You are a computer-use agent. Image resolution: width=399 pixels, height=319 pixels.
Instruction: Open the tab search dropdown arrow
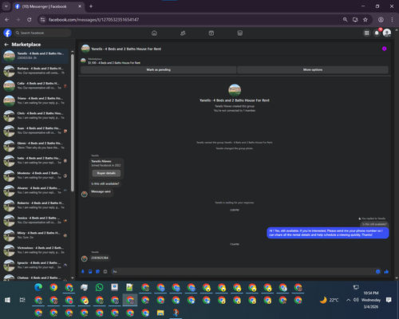(6, 6)
